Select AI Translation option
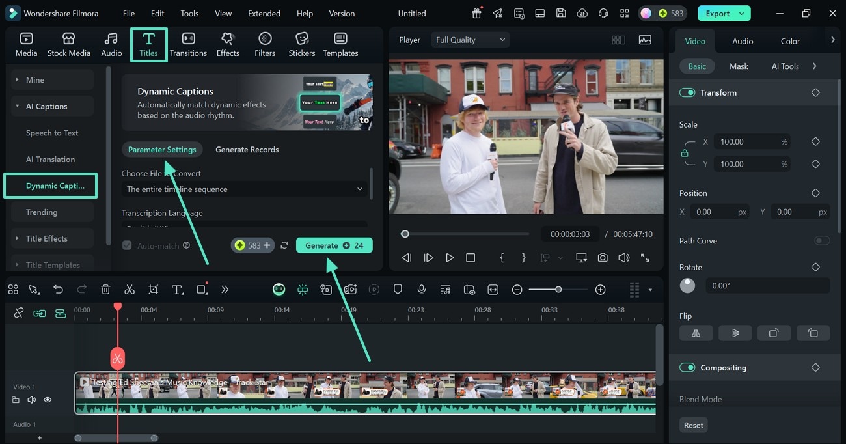 (50, 159)
